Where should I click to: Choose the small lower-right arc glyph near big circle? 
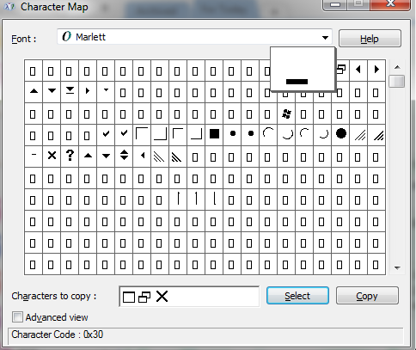click(323, 134)
